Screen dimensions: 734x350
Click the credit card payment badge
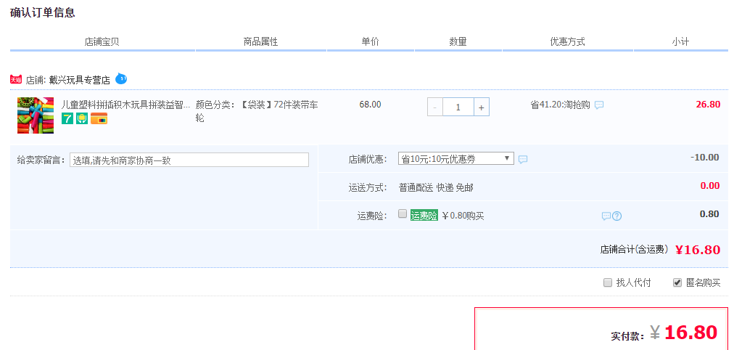pos(99,118)
